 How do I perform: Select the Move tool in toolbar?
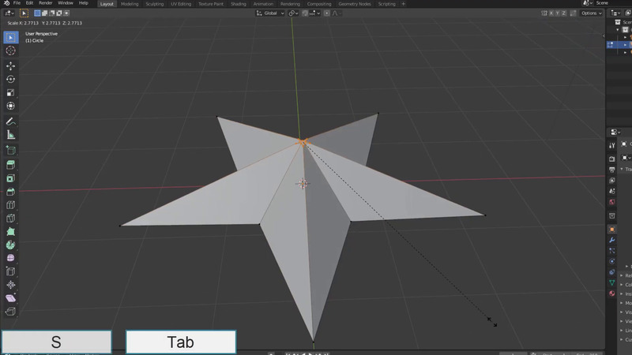point(11,65)
